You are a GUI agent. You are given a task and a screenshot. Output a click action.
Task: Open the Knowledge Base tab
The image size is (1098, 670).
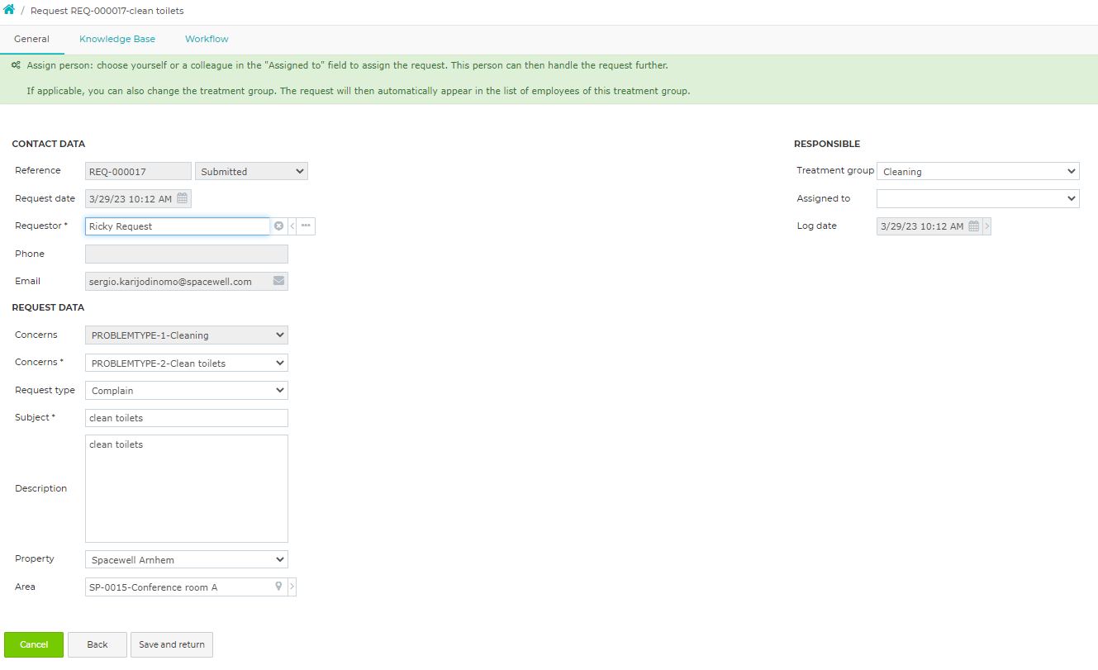(117, 39)
